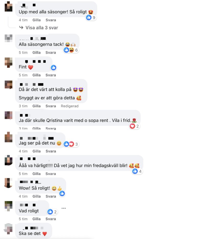The width and height of the screenshot is (204, 239).
Task: Like the 'Då är det värt att kolla på' comment
Action: tap(36, 106)
